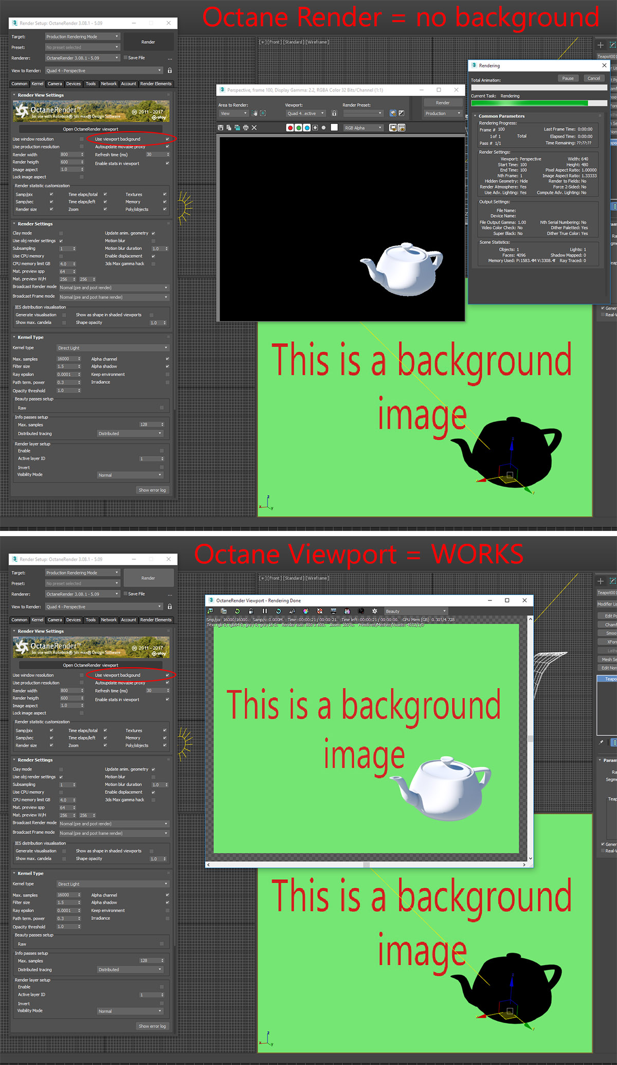The width and height of the screenshot is (617, 1065).
Task: Toggle Save File checkbox in upper Render Setup
Action: pyautogui.click(x=124, y=58)
